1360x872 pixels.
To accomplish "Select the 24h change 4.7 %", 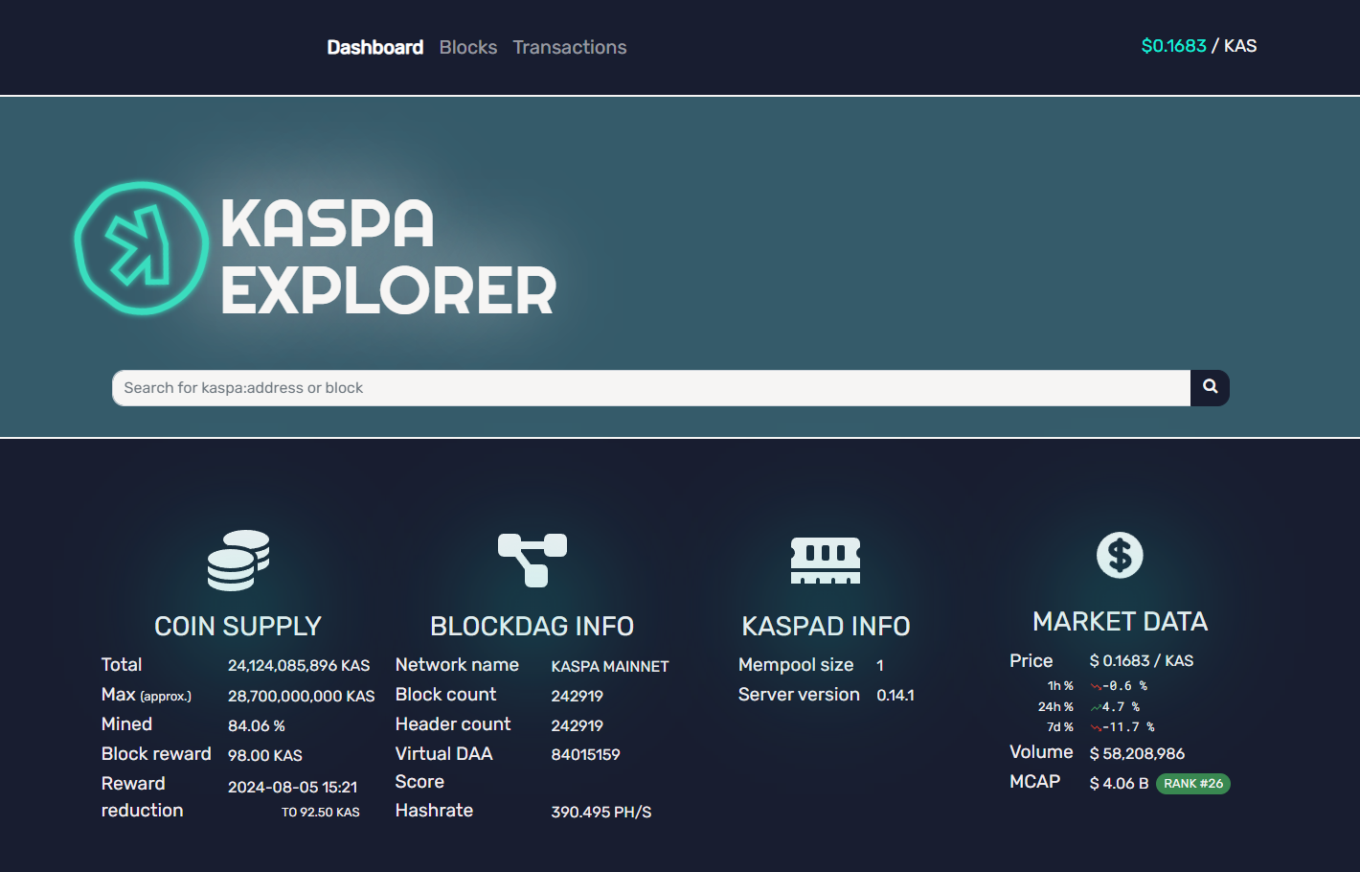I will click(x=1121, y=707).
